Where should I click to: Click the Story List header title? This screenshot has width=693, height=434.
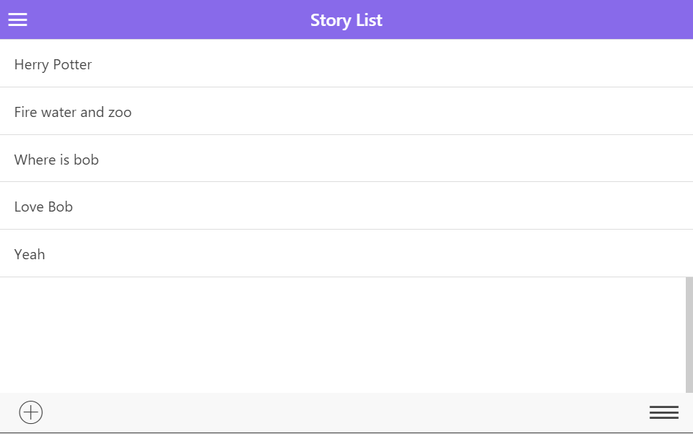[x=346, y=20]
